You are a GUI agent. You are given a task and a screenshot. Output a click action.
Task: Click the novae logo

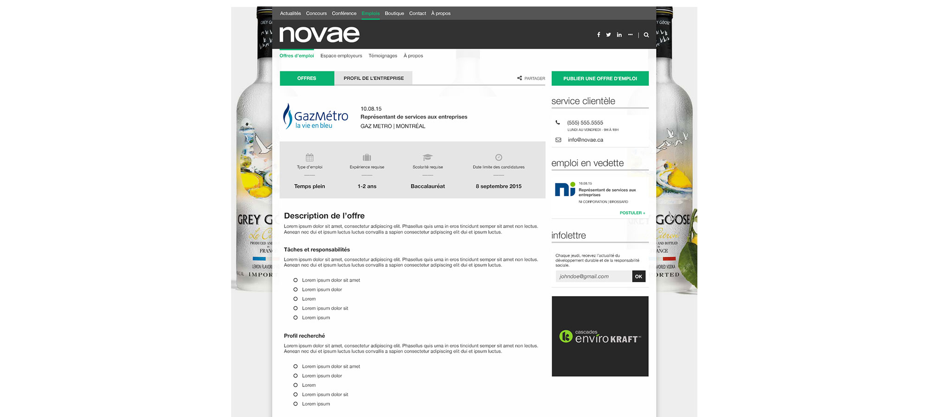coord(320,34)
